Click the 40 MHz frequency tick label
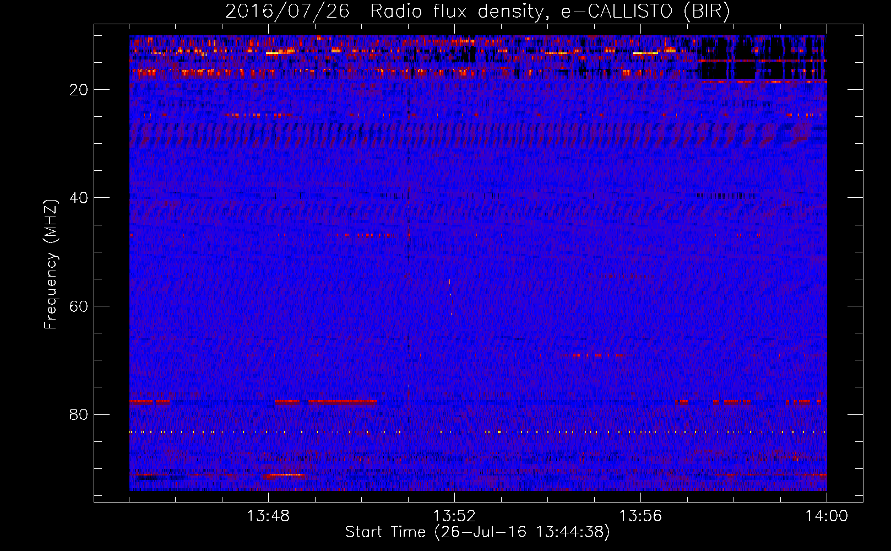891x551 pixels. tap(79, 198)
